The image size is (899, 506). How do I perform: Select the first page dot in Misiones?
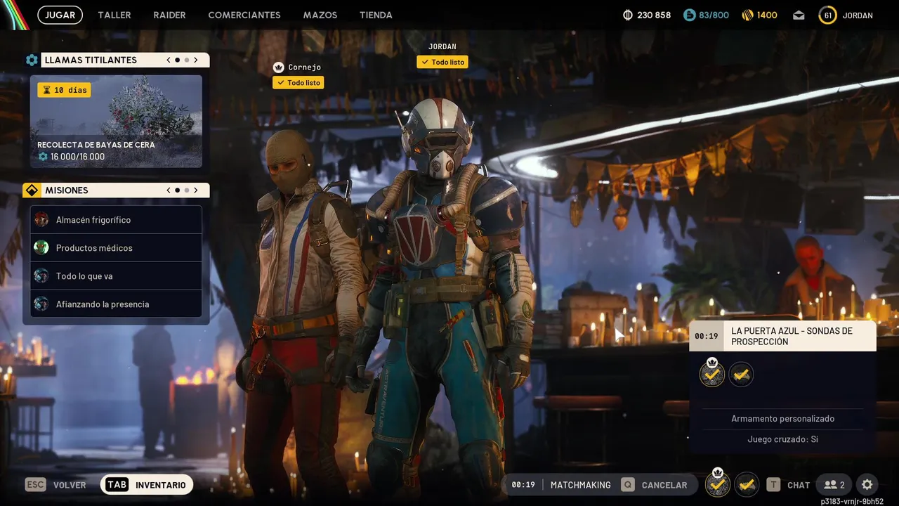(178, 190)
